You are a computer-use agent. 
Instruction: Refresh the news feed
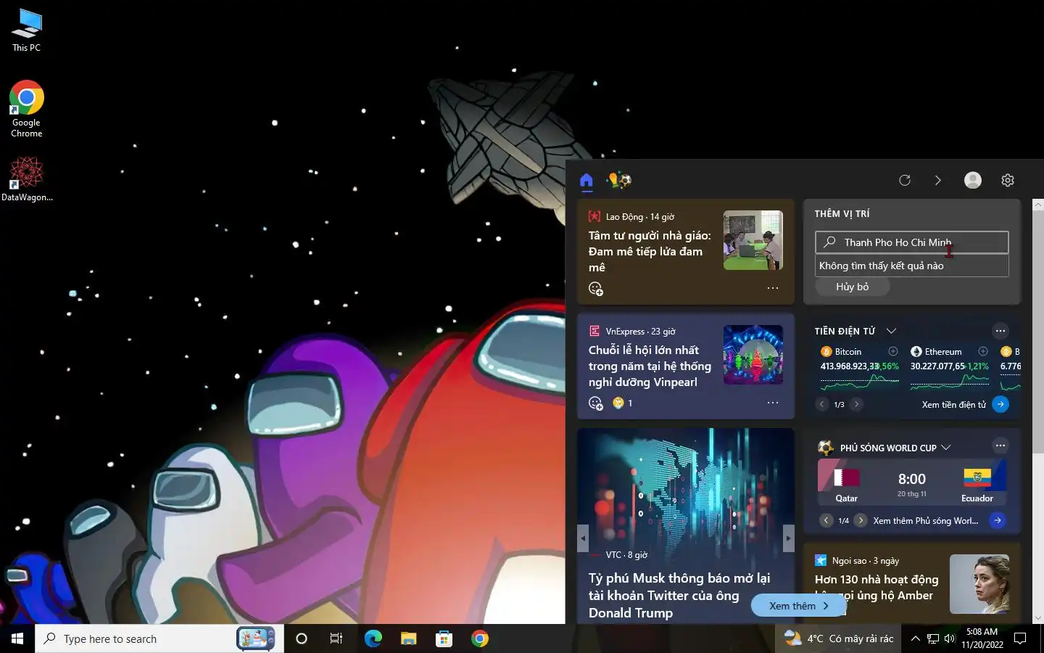[905, 180]
